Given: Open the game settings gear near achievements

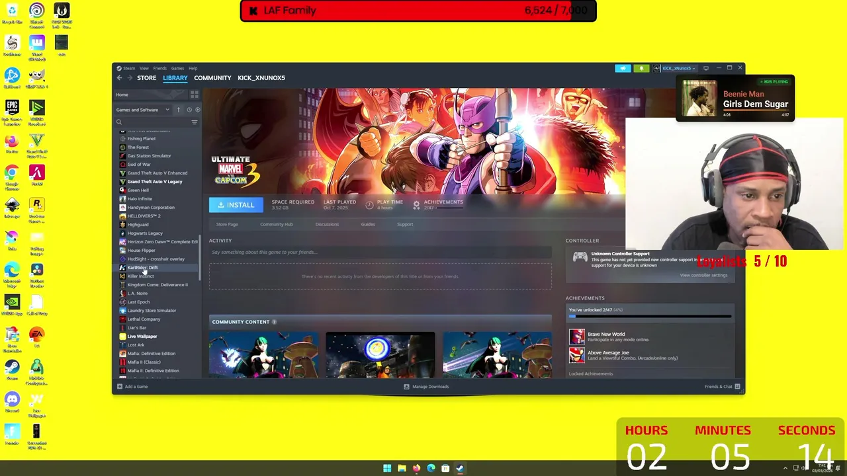Looking at the screenshot, I should (x=416, y=205).
